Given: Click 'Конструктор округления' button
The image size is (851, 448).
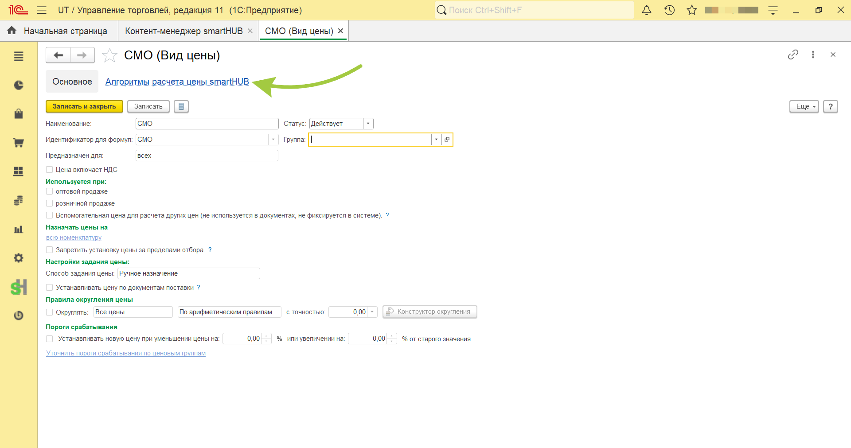Looking at the screenshot, I should click(430, 312).
